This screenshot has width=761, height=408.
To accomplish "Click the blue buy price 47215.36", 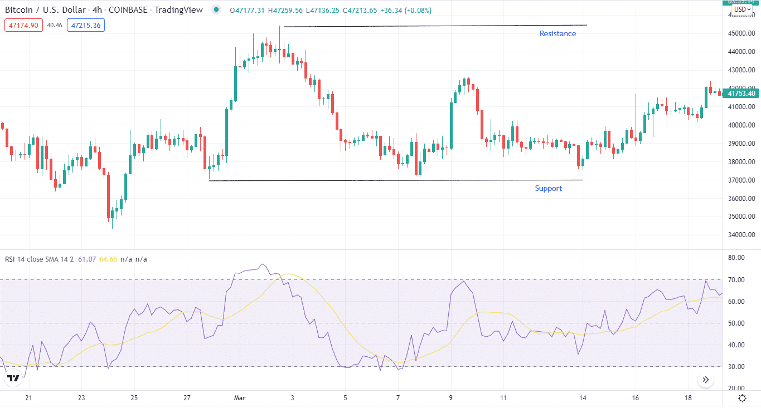I will (86, 25).
